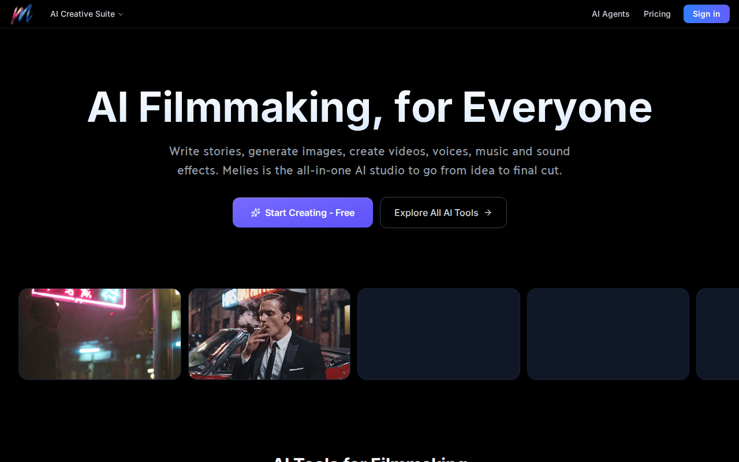The width and height of the screenshot is (739, 462).
Task: Open the AI Agents page
Action: tap(610, 14)
